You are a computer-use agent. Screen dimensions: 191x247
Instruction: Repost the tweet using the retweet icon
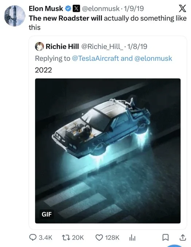click(66, 238)
